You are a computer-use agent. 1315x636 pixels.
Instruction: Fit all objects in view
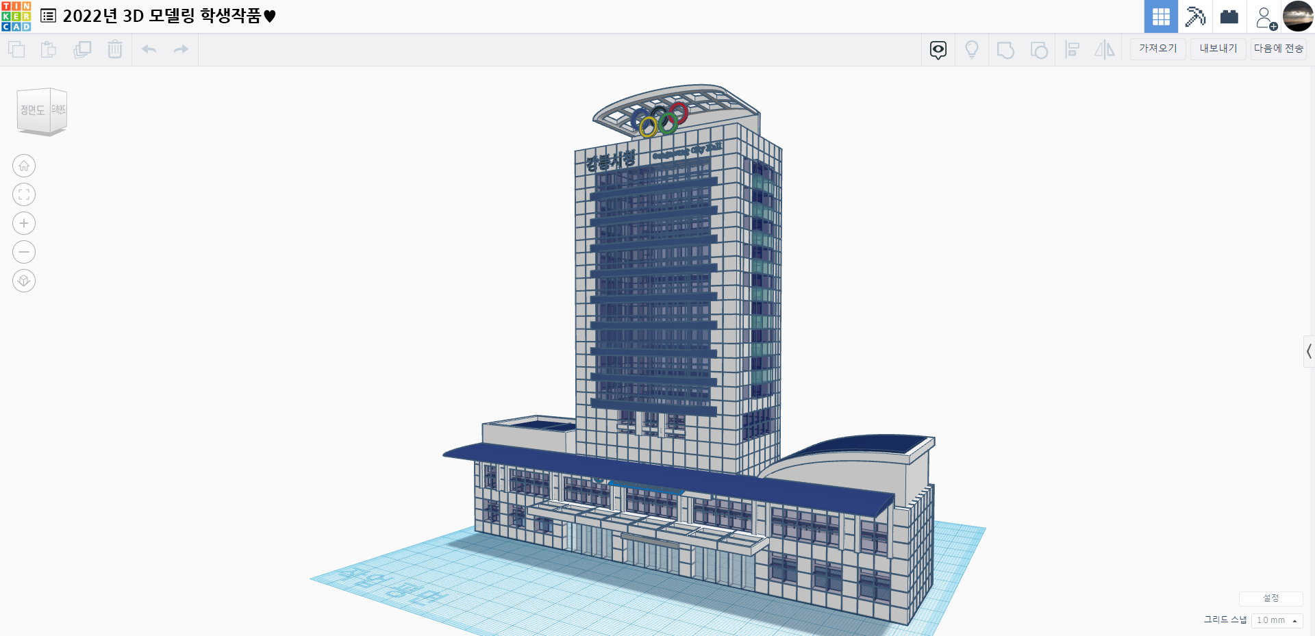click(24, 194)
